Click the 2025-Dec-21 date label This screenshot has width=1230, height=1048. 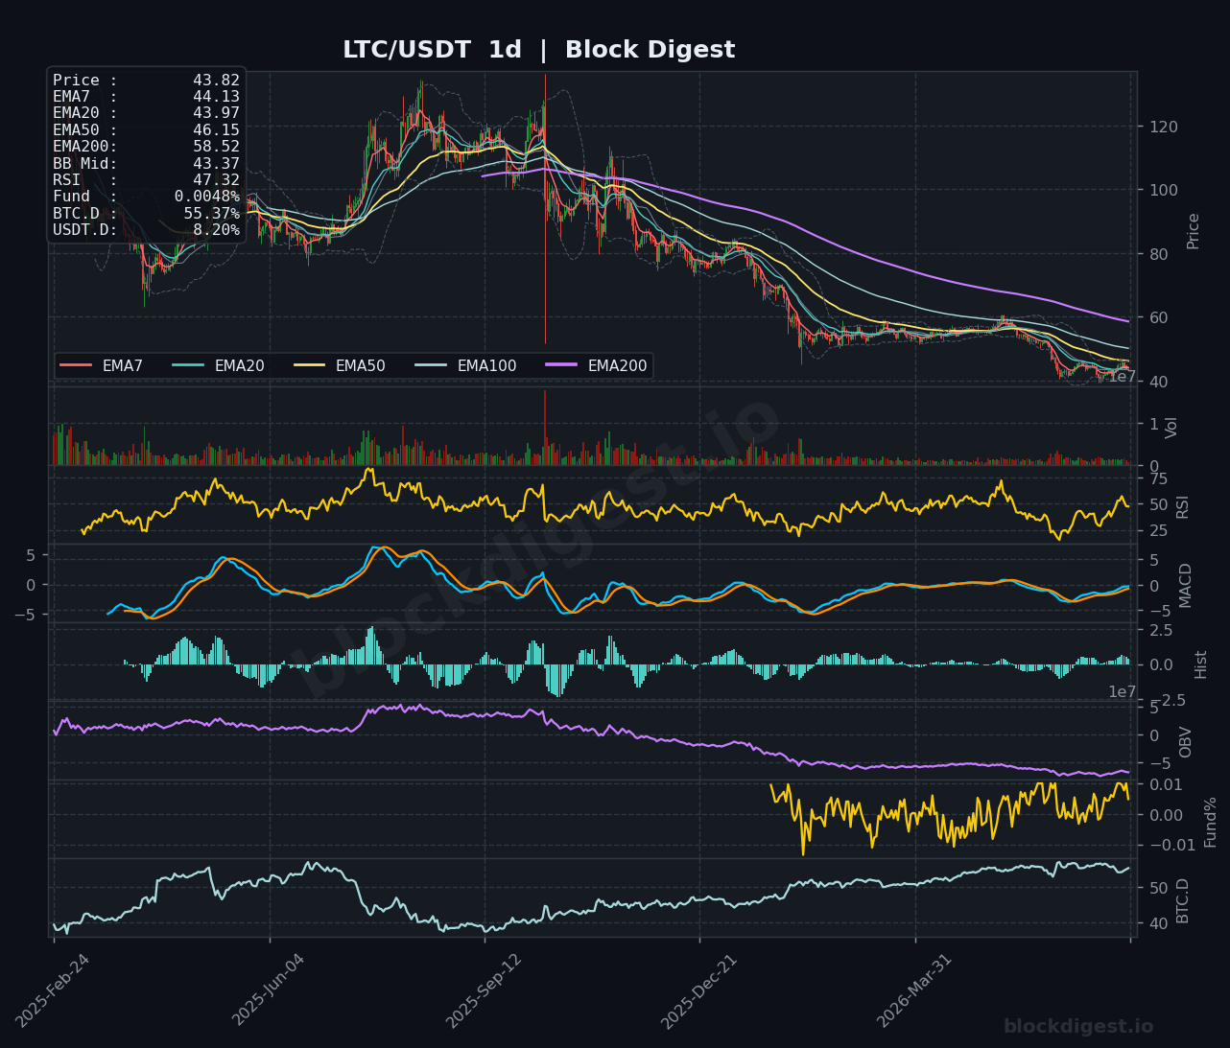699,991
